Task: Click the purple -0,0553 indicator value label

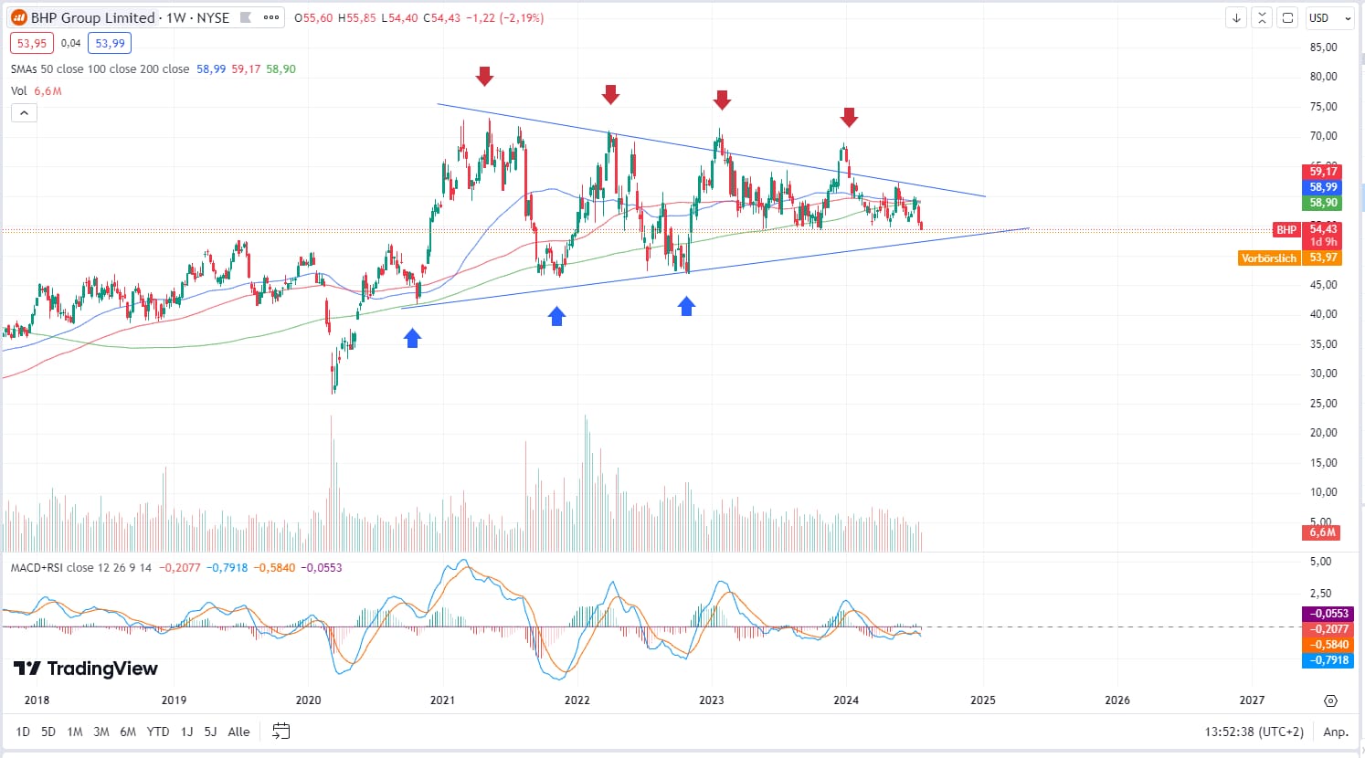Action: pyautogui.click(x=1328, y=614)
